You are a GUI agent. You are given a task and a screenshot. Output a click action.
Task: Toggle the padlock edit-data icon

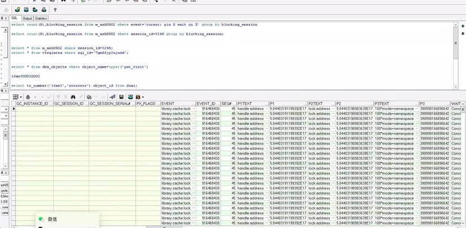(28, 97)
